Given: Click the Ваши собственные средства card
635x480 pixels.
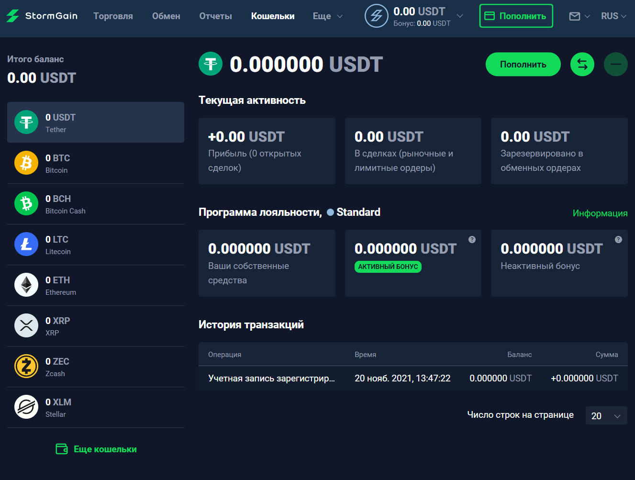Looking at the screenshot, I should coord(267,263).
